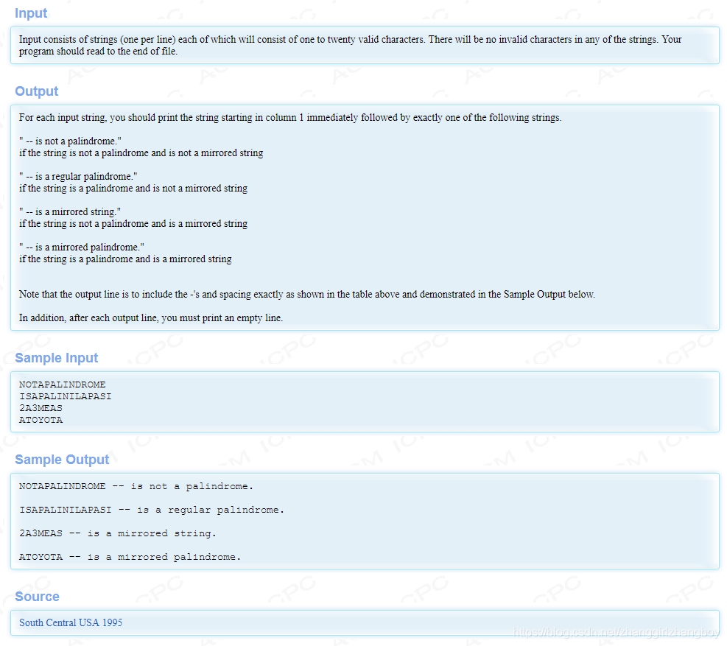Click output line '2A3MEAS -- is a mirrored string.'
This screenshot has width=727, height=646.
(118, 533)
